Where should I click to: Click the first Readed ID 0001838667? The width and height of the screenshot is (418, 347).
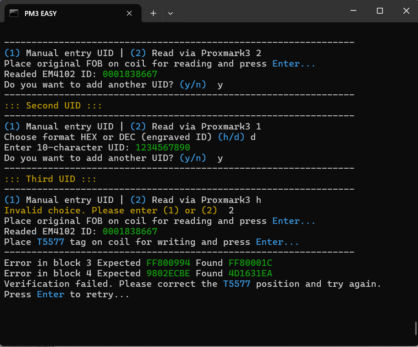(x=130, y=74)
